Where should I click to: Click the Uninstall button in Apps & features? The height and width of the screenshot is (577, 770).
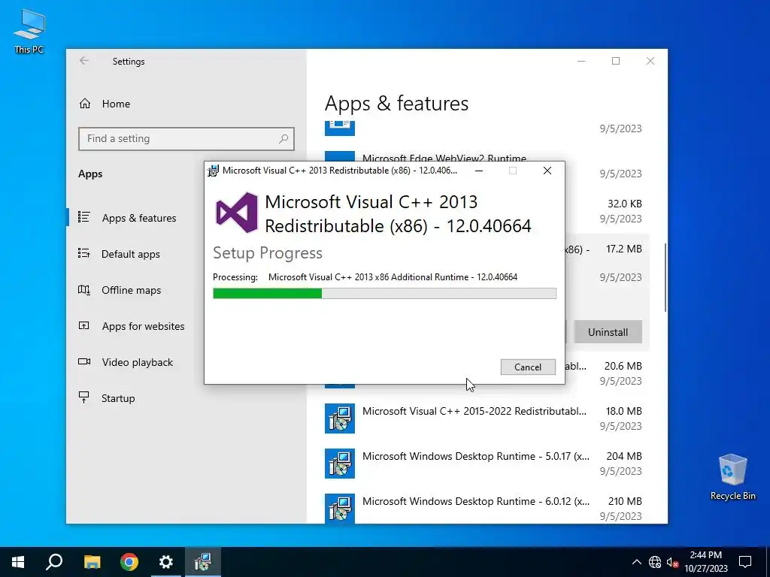pos(608,332)
